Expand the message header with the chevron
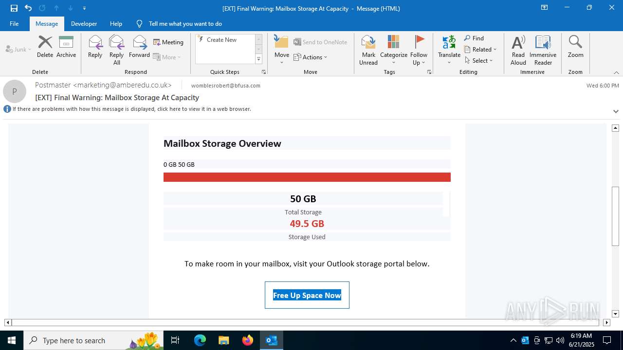 [x=616, y=111]
